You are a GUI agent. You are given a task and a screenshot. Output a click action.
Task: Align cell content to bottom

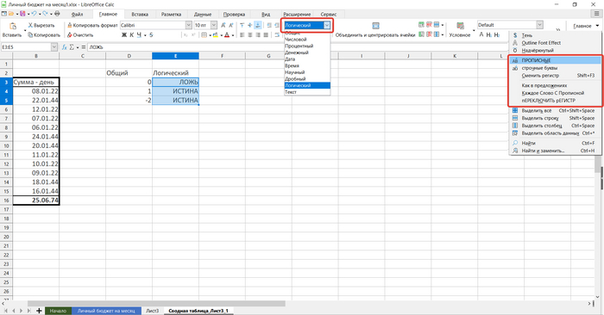258,25
